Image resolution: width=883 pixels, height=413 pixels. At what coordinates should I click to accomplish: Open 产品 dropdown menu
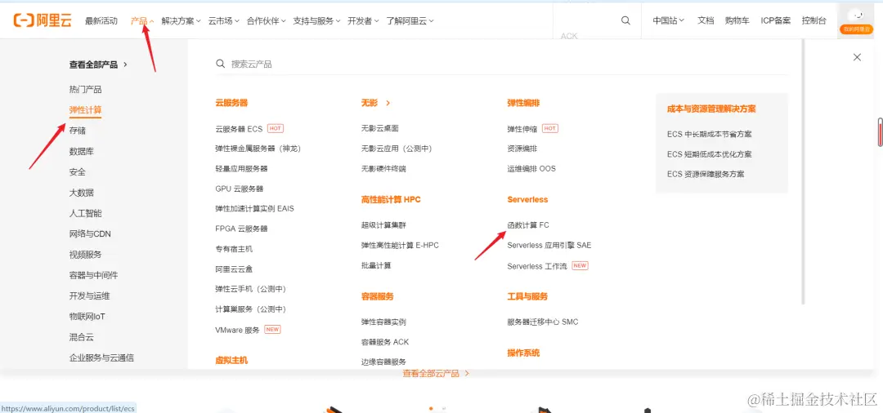tap(142, 20)
